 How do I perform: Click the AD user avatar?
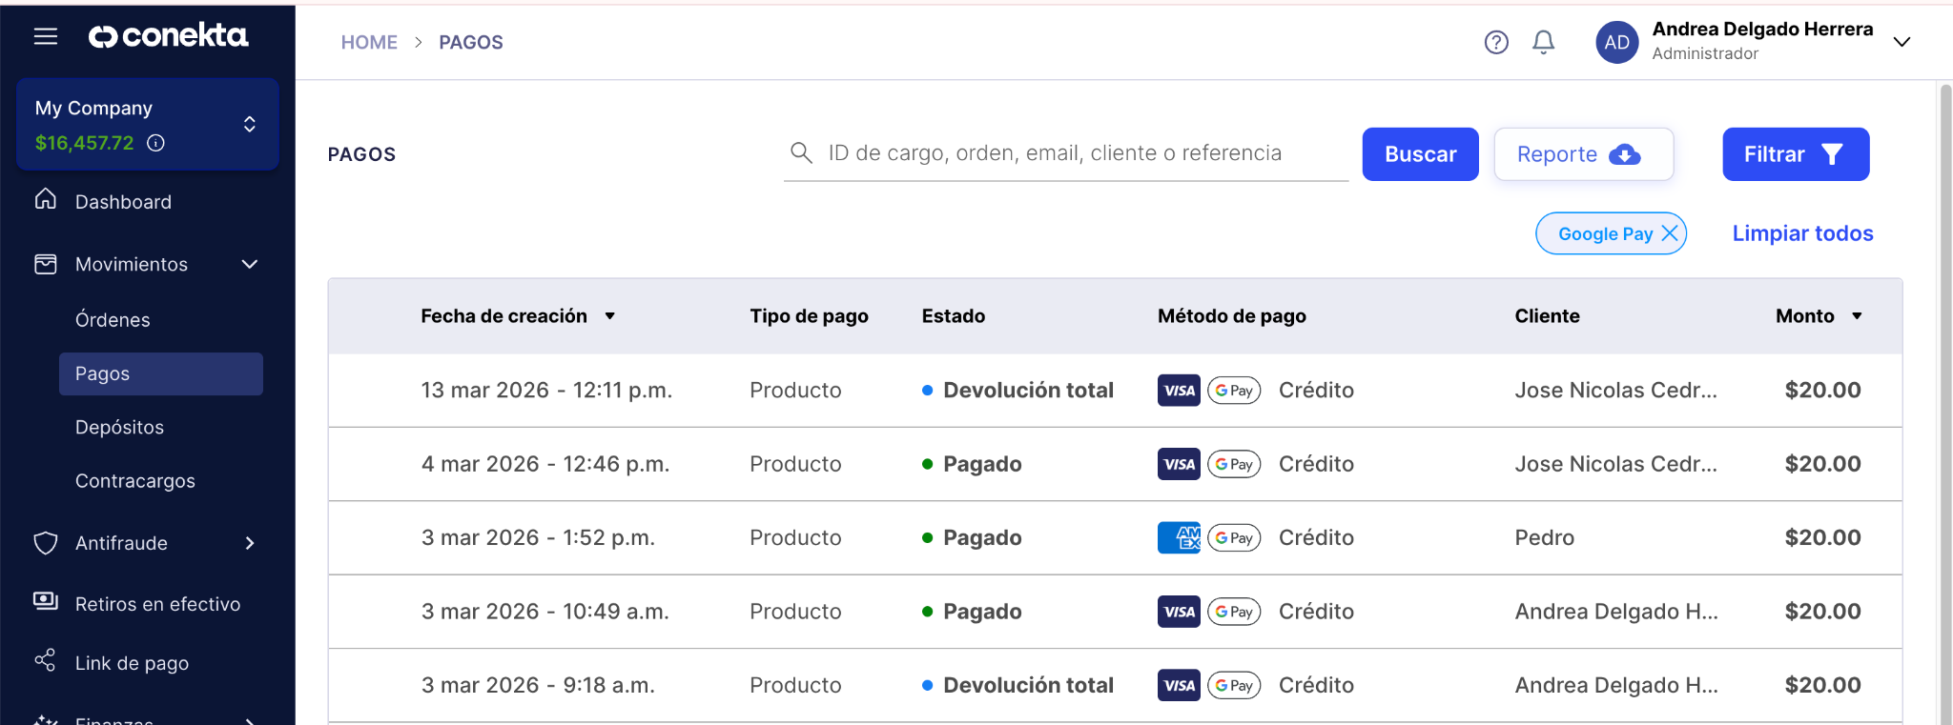pos(1616,42)
